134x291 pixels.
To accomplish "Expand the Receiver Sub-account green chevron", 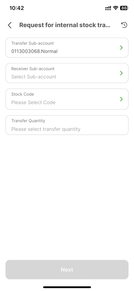I will [121, 73].
